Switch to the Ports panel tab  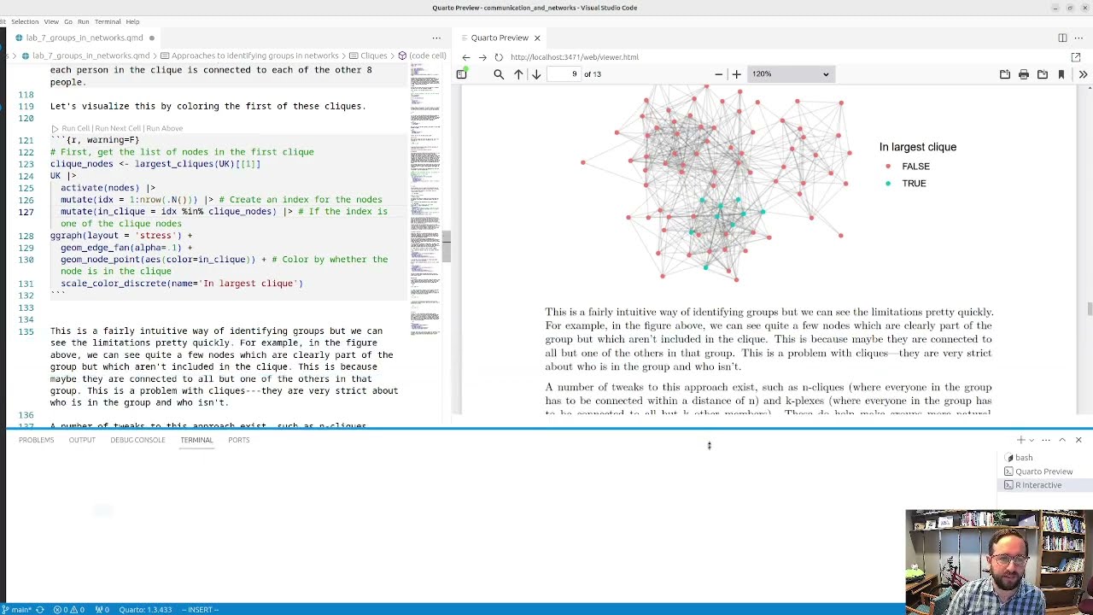[x=238, y=440]
